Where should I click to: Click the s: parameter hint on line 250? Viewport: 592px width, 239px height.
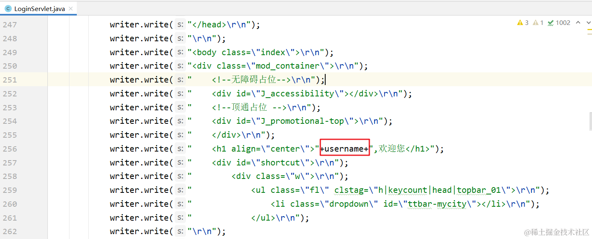[x=180, y=66]
